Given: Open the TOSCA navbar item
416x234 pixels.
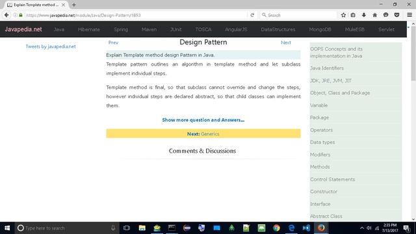Looking at the screenshot, I should coord(203,29).
